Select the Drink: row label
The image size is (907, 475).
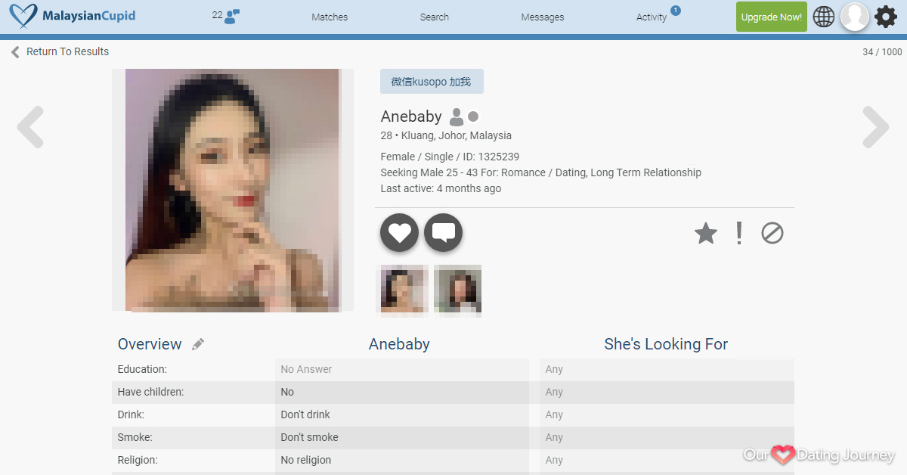click(131, 414)
